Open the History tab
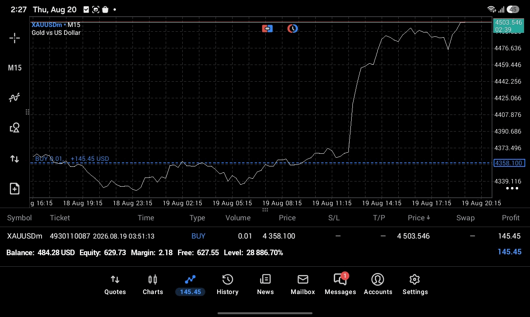The image size is (530, 317). point(227,285)
